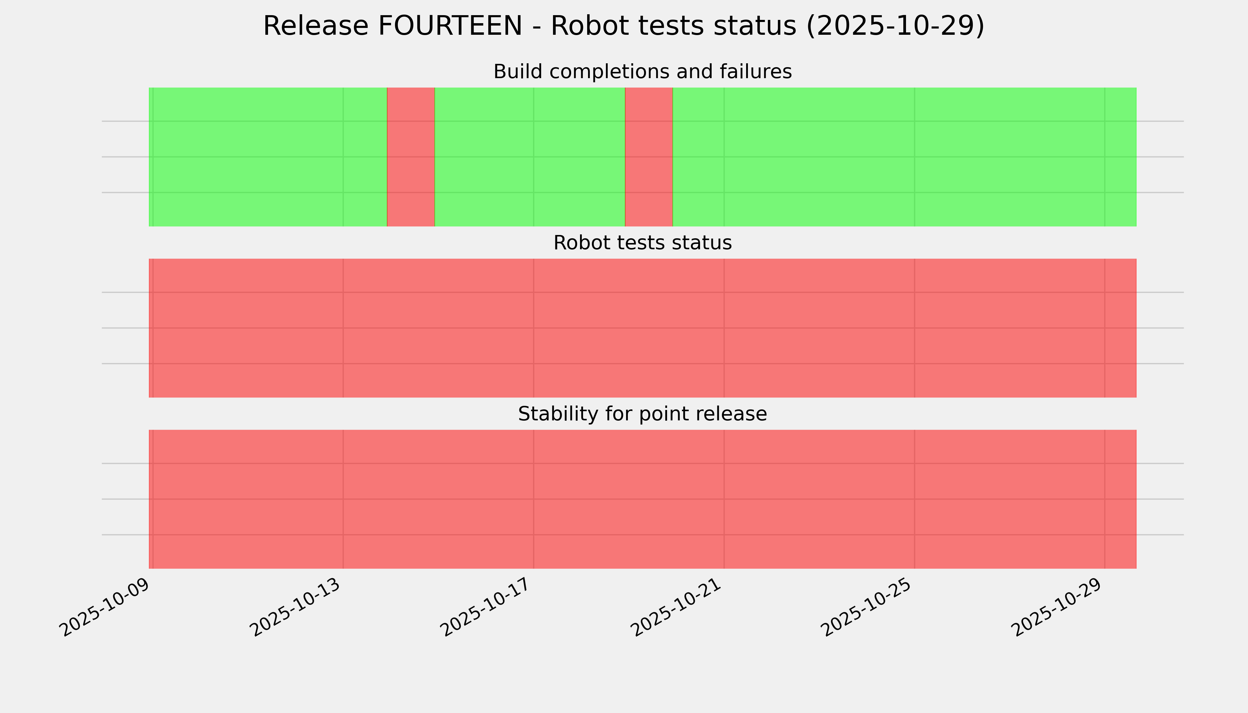Click the red Stability for point release band
1248x713 pixels.
(642, 499)
